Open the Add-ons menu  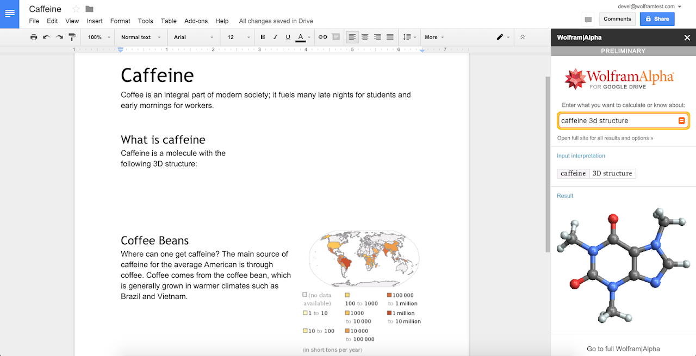point(196,21)
